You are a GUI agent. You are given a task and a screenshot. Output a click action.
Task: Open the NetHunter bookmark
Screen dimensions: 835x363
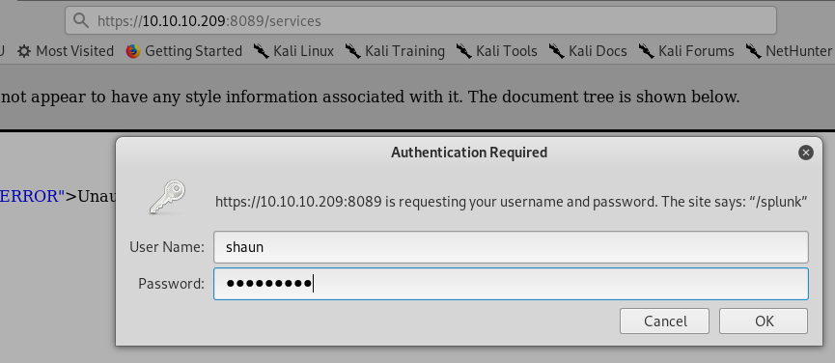tap(790, 51)
